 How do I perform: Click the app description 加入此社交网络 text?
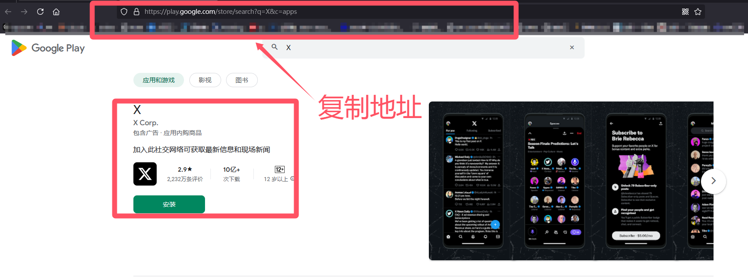[201, 150]
